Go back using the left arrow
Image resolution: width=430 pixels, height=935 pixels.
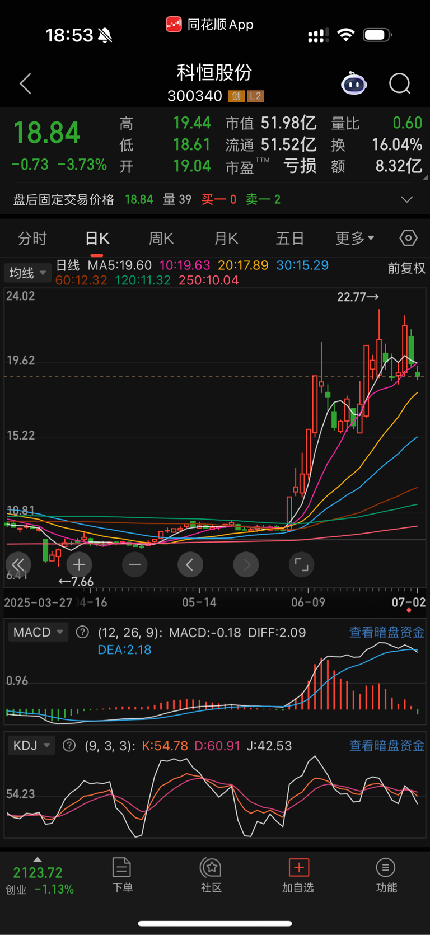point(25,84)
